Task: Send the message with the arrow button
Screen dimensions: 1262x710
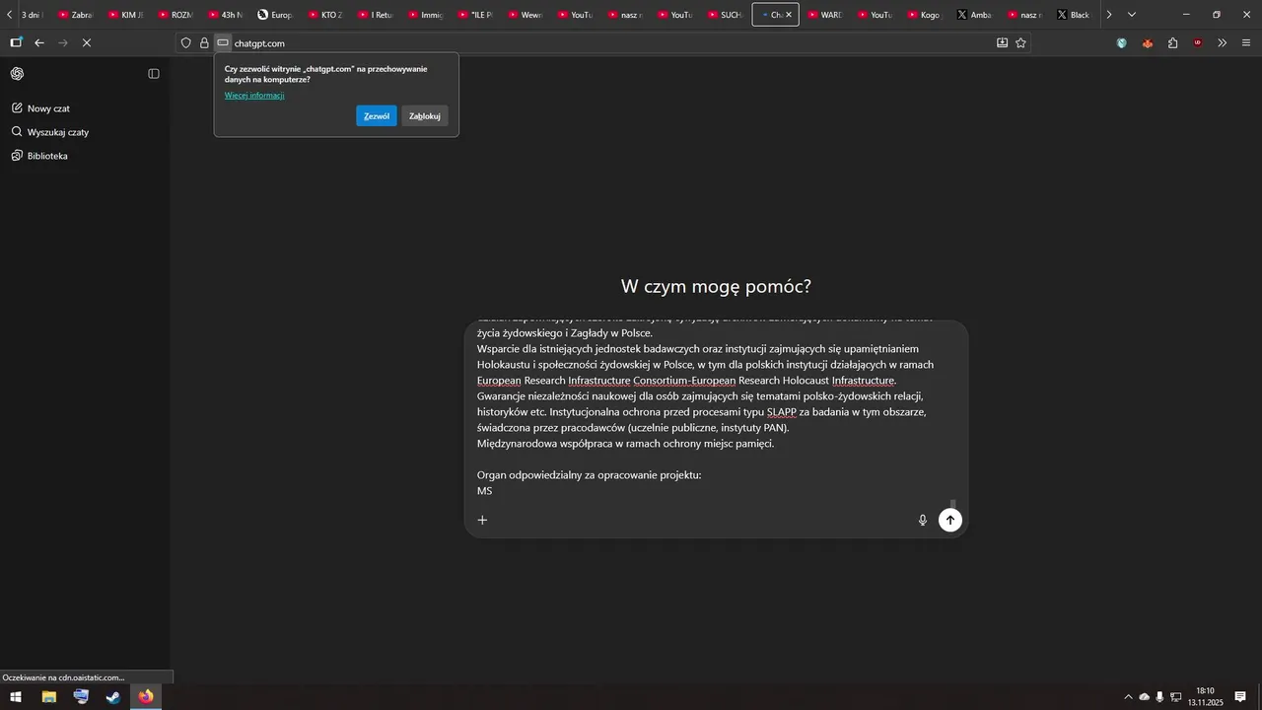Action: pos(950,520)
